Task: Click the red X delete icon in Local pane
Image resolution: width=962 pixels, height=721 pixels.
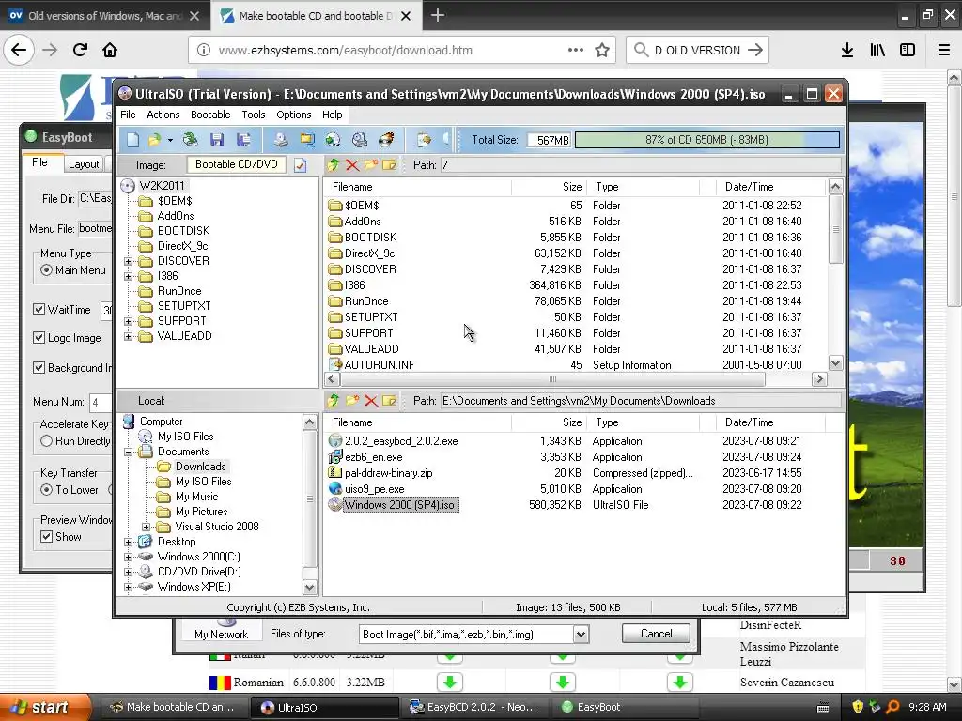Action: tap(370, 400)
